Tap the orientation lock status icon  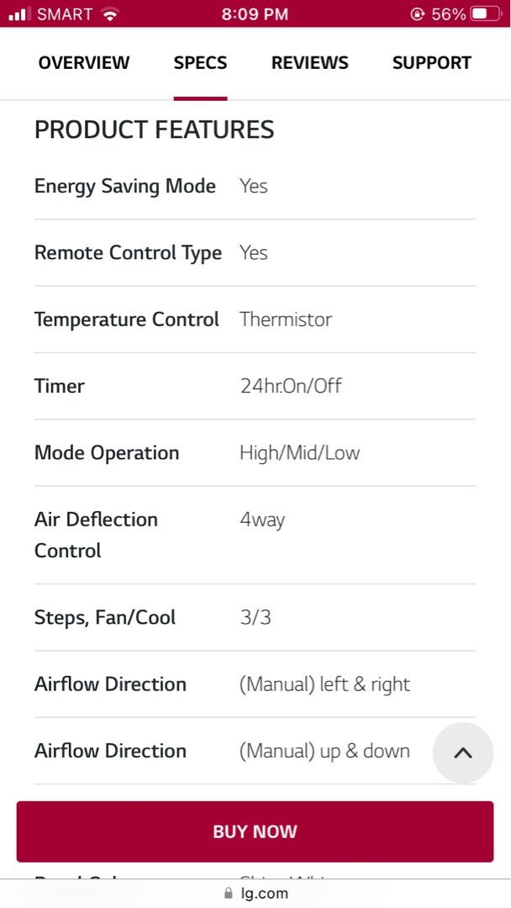pyautogui.click(x=417, y=14)
